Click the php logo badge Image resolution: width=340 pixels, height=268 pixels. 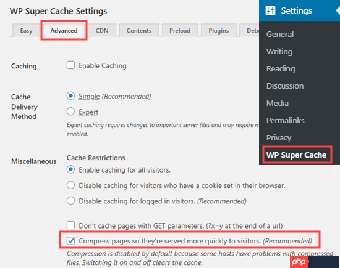pos(299,262)
